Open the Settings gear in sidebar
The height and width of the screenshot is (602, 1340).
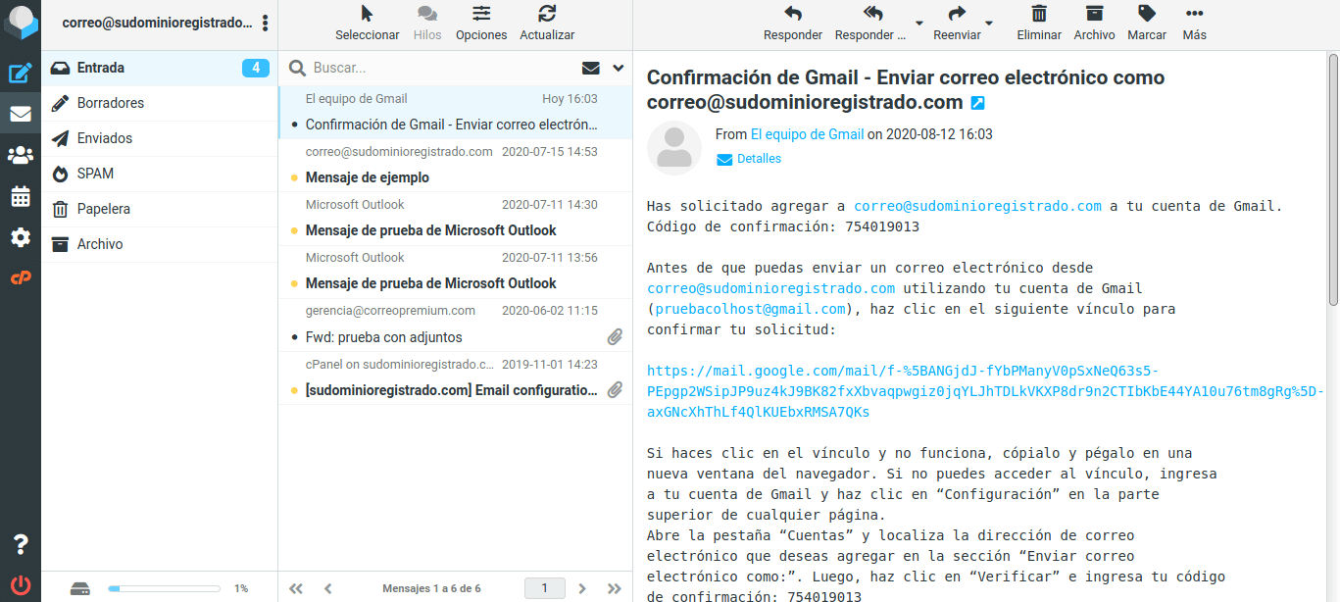tap(21, 237)
